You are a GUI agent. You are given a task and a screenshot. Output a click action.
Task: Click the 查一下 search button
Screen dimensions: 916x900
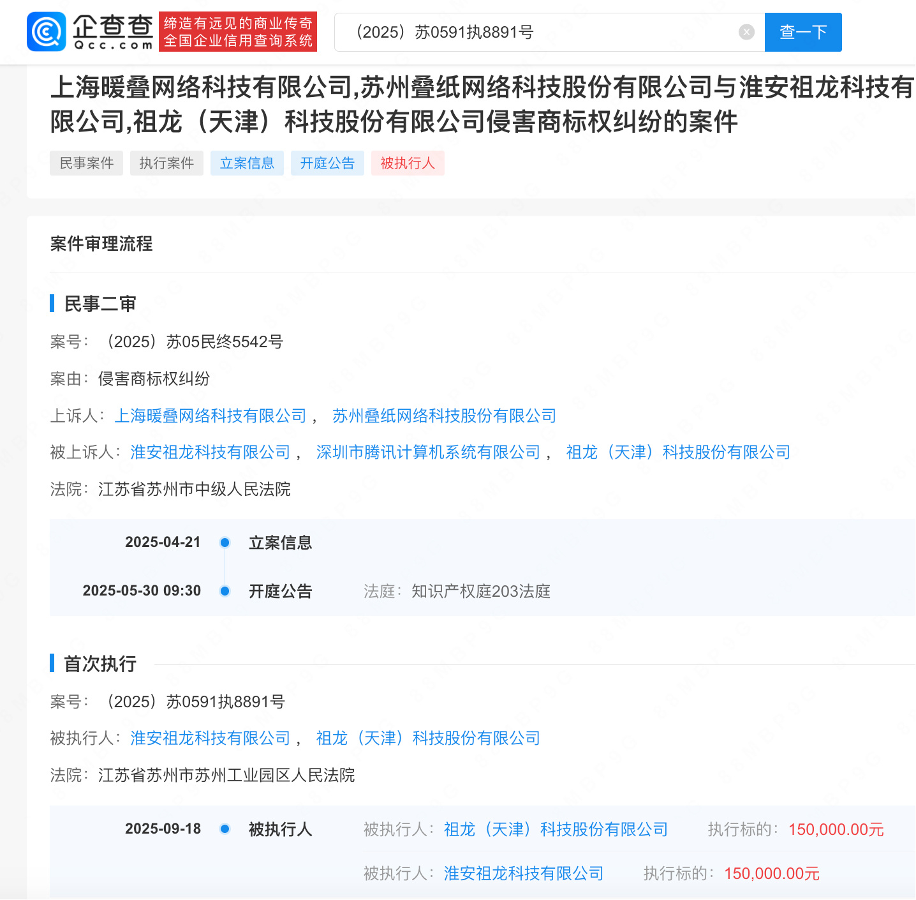tap(802, 32)
